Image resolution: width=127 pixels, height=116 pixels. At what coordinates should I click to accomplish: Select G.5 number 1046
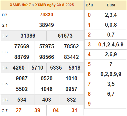[x=47, y=89]
